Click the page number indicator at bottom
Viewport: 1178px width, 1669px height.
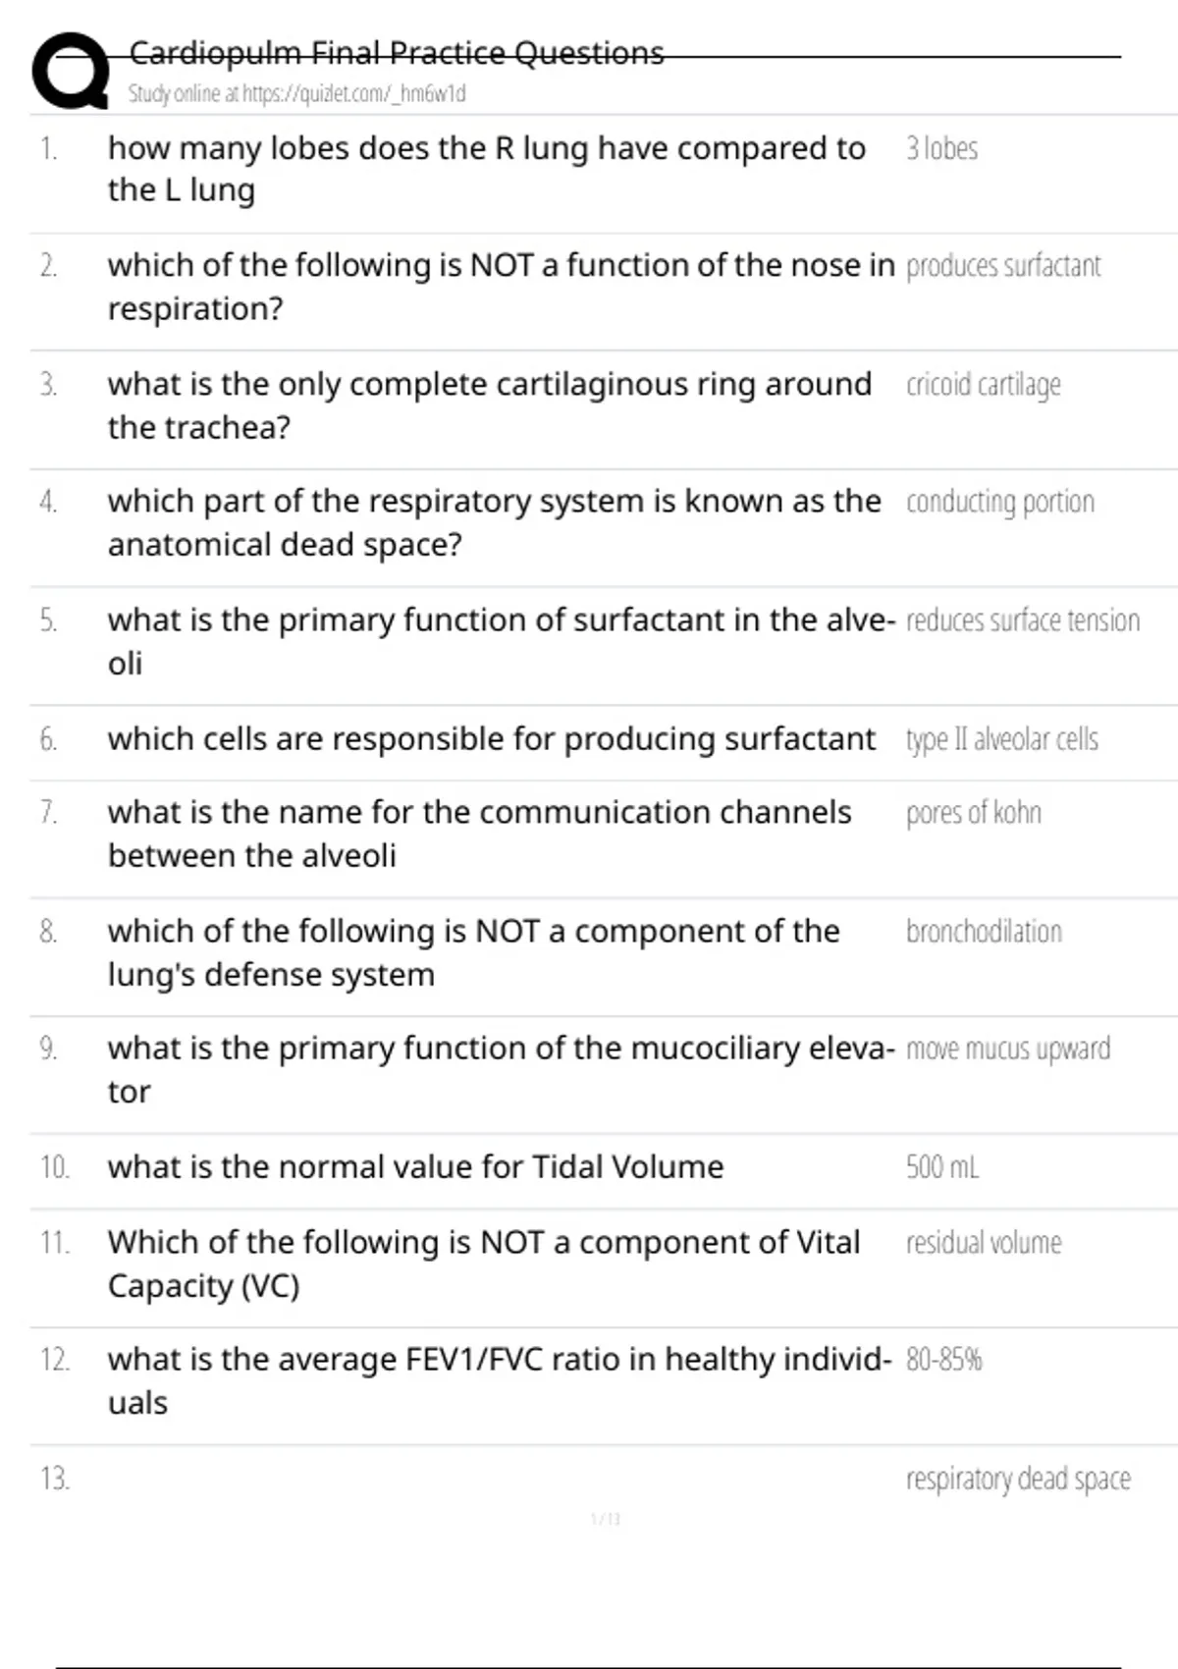(x=606, y=1520)
